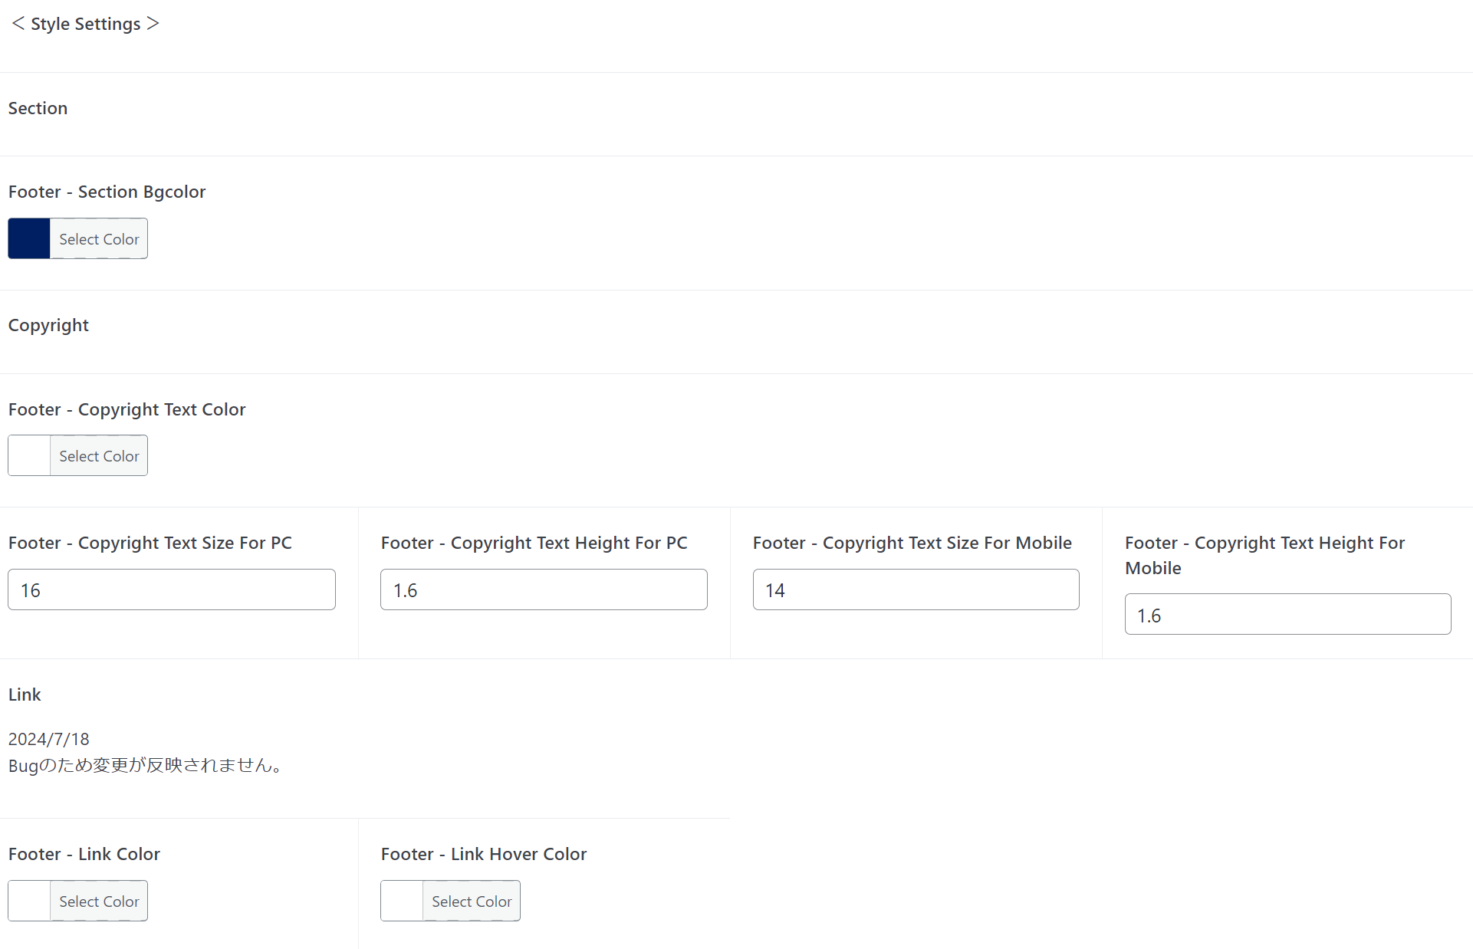Click the Style Settings heading
Screen dimensions: 1473x949
coord(85,24)
